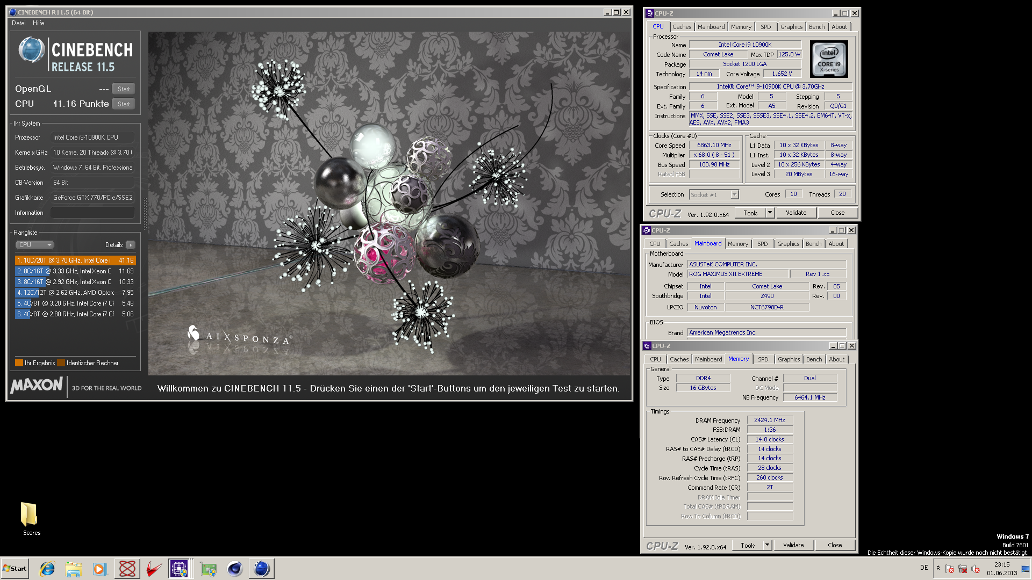Expand Tools arrow in Memory CPU-Z window
The width and height of the screenshot is (1032, 580).
[767, 545]
